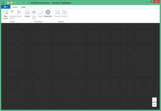Open the blue application menu button
161x111 pixels.
(x=6, y=7)
